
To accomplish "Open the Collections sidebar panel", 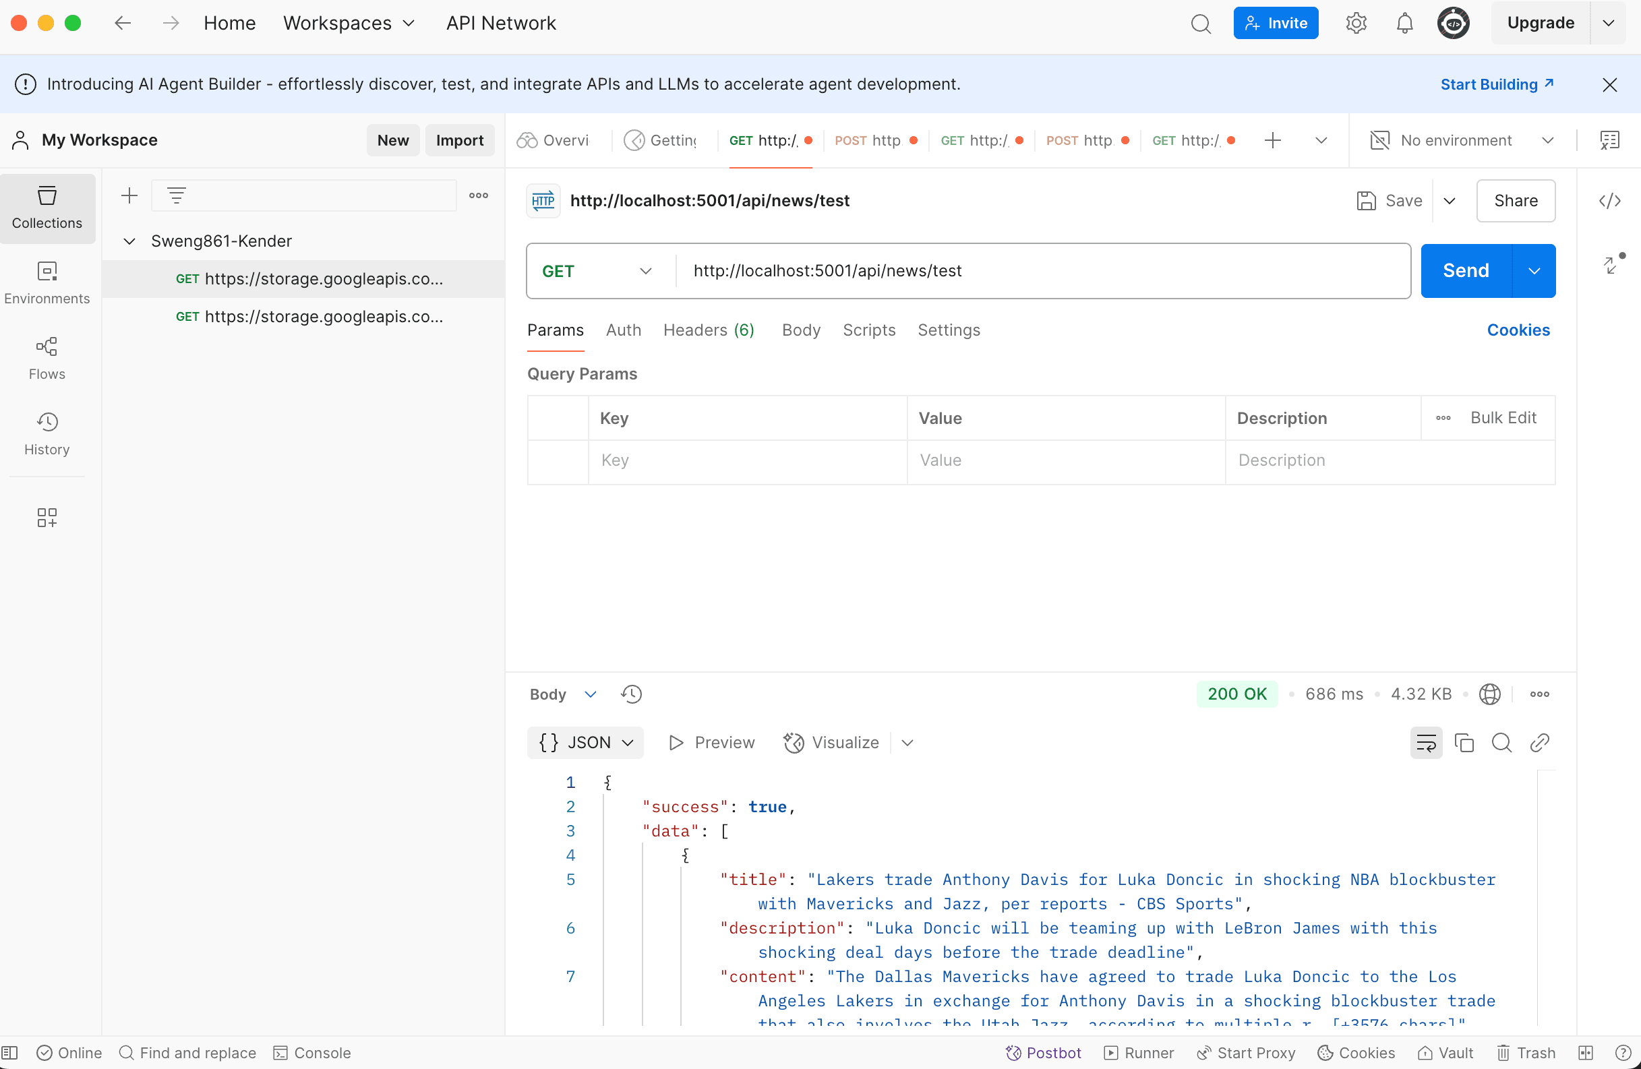I will pyautogui.click(x=47, y=208).
